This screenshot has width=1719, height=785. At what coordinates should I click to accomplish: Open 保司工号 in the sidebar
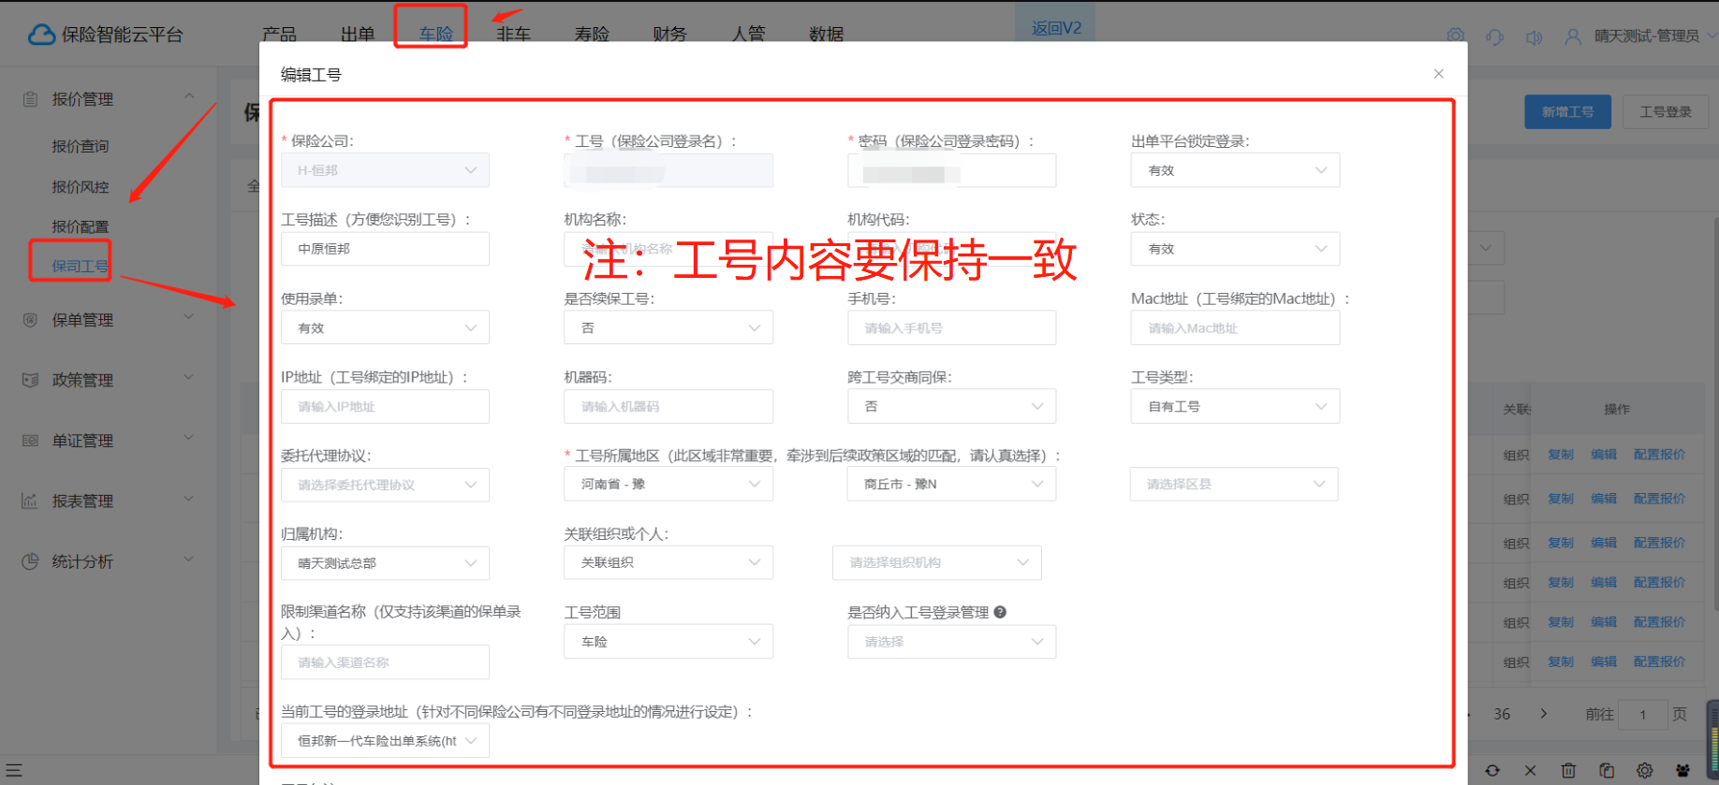tap(81, 267)
